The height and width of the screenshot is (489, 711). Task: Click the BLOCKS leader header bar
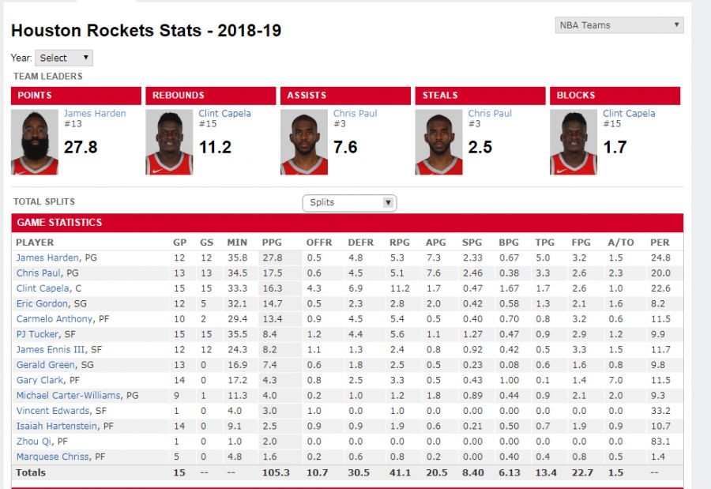[615, 96]
